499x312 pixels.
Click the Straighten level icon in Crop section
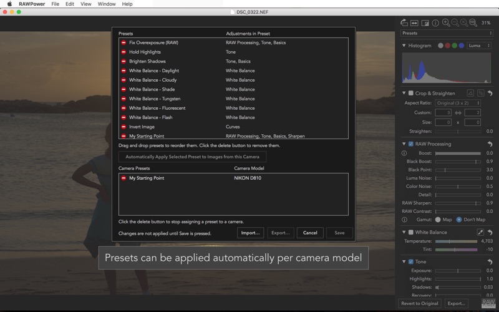tap(470, 93)
